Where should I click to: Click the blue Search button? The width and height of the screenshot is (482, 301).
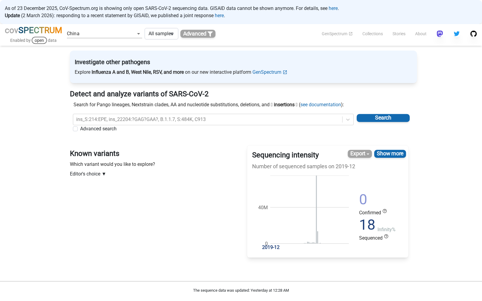(383, 118)
